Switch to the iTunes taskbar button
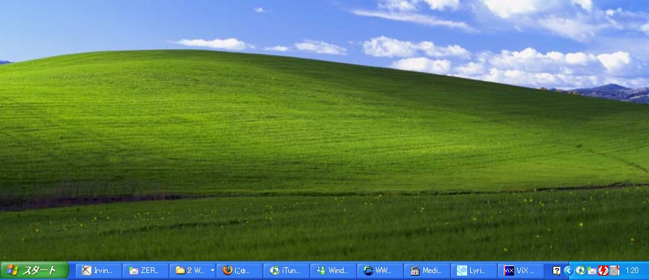This screenshot has height=280, width=649. [x=286, y=271]
